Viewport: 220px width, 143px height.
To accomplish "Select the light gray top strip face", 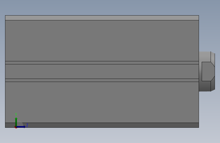I will (102, 18).
